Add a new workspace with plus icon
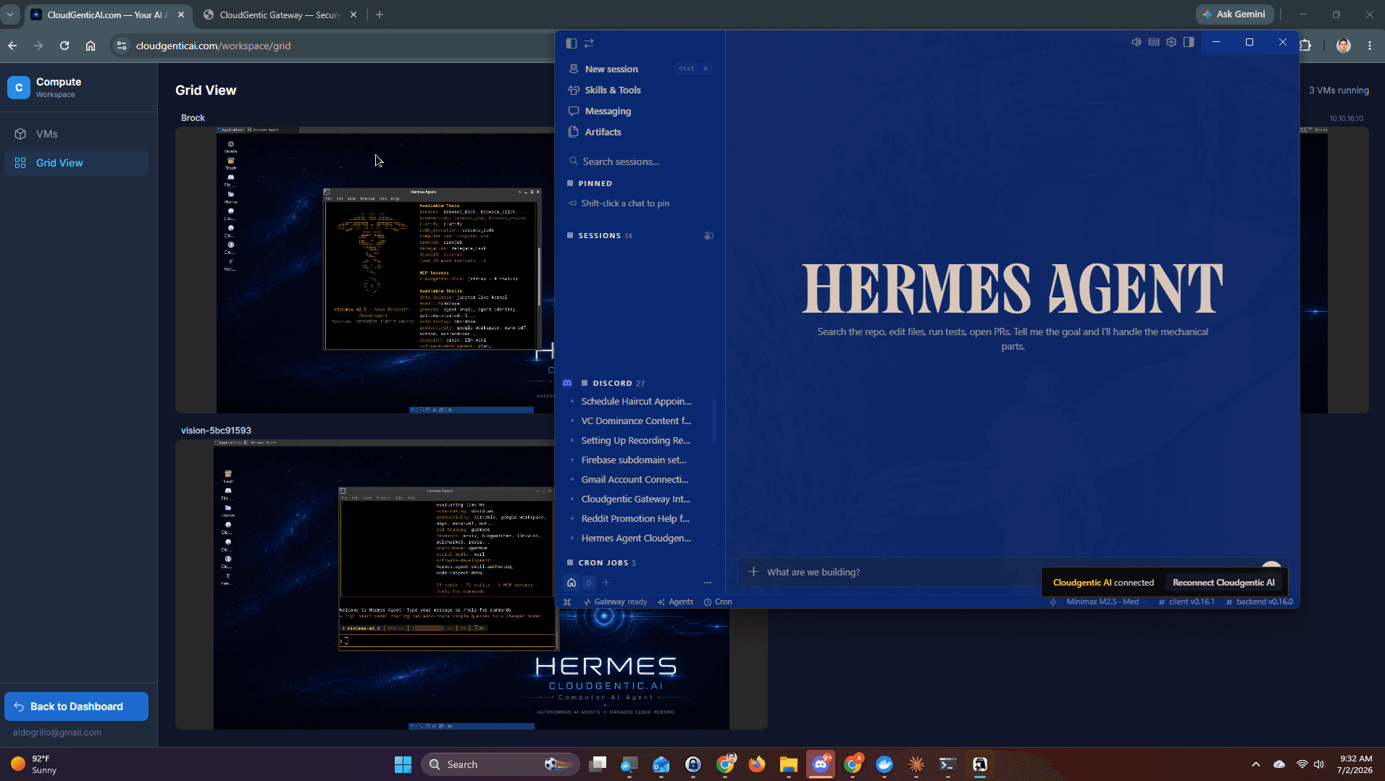 click(606, 583)
